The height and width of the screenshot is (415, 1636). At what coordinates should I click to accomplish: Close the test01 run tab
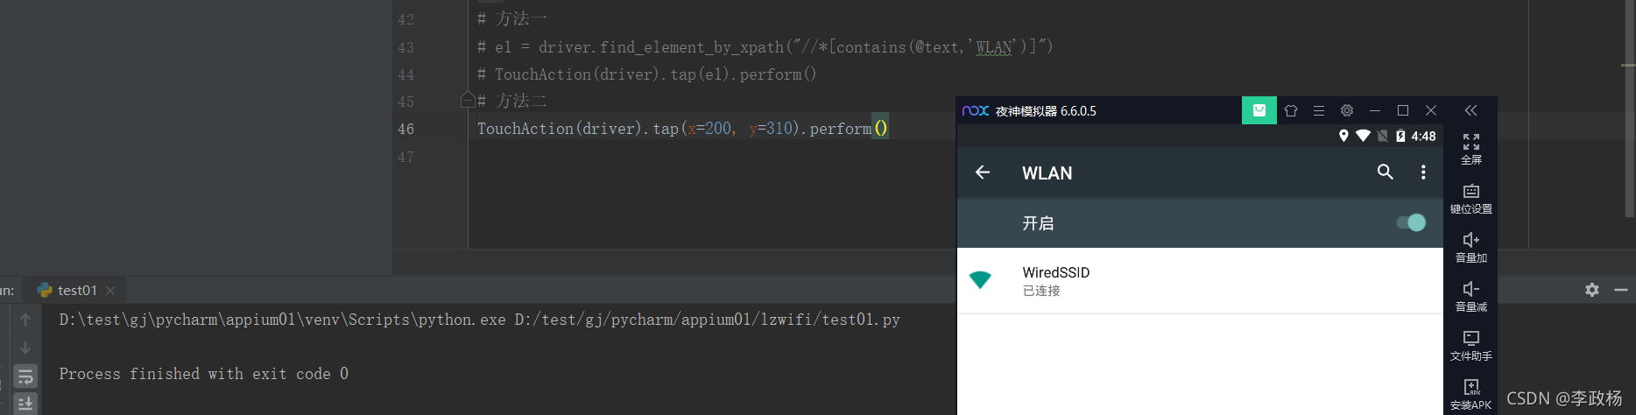click(x=110, y=291)
